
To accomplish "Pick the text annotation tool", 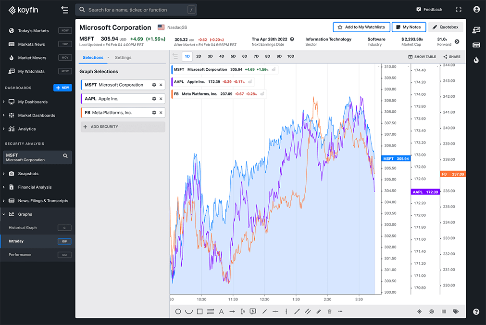I will [x=221, y=312].
